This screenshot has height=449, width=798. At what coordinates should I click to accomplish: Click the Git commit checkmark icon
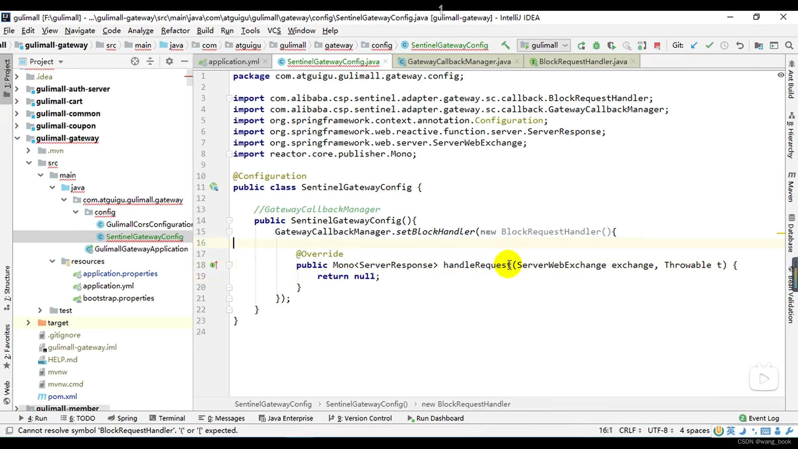pos(709,45)
